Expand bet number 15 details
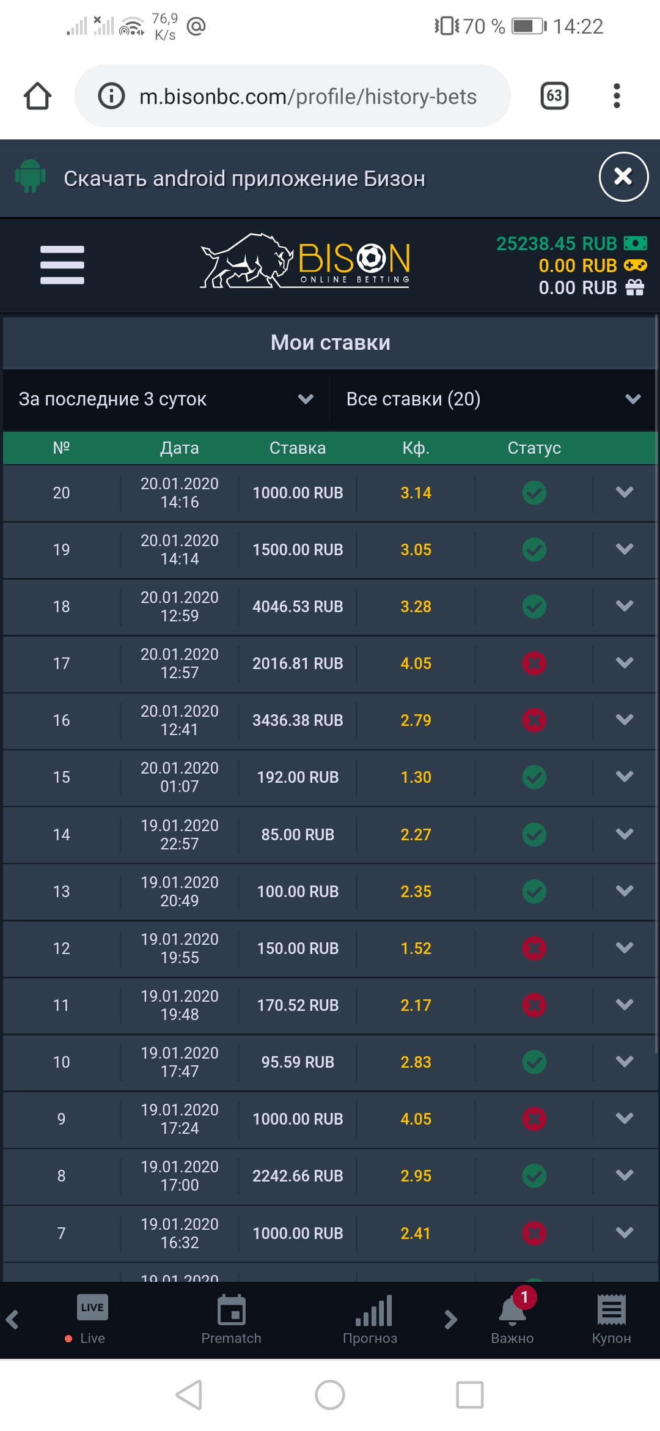This screenshot has width=660, height=1431. pyautogui.click(x=625, y=777)
